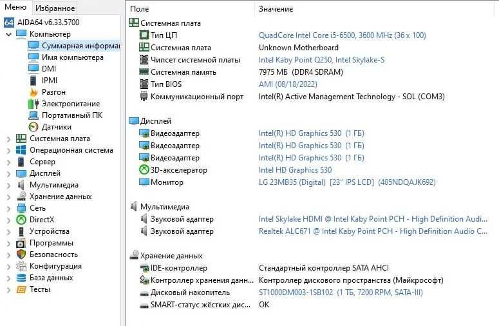
Task: Open the LG 23MB35 monitor link
Action: [x=347, y=182]
